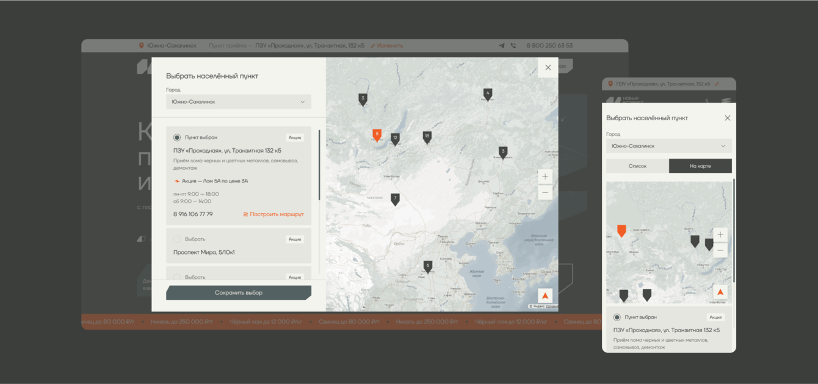Click the location pin in mobile header
Screen dimensions: 818x384
point(610,84)
